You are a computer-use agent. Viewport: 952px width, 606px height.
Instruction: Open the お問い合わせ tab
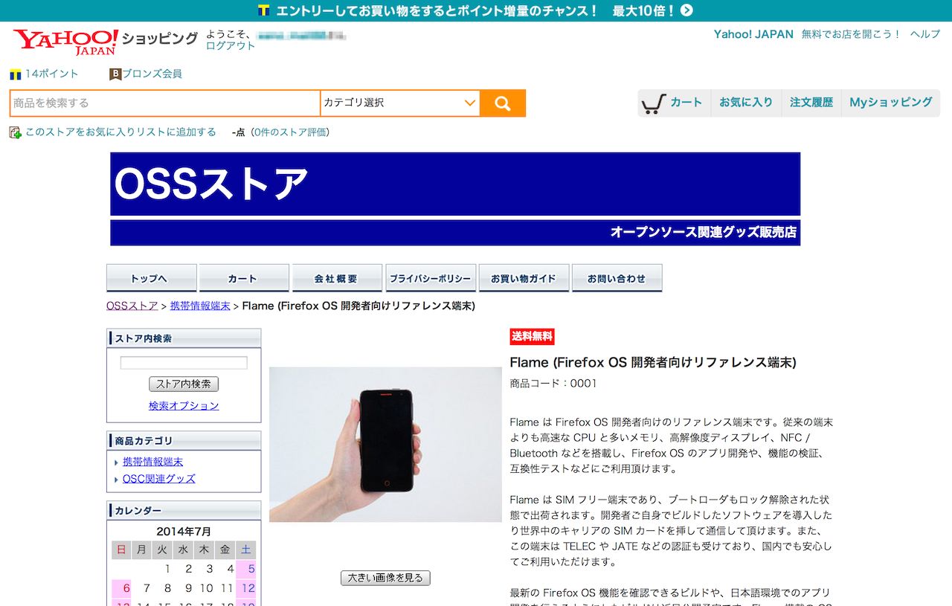(x=617, y=278)
